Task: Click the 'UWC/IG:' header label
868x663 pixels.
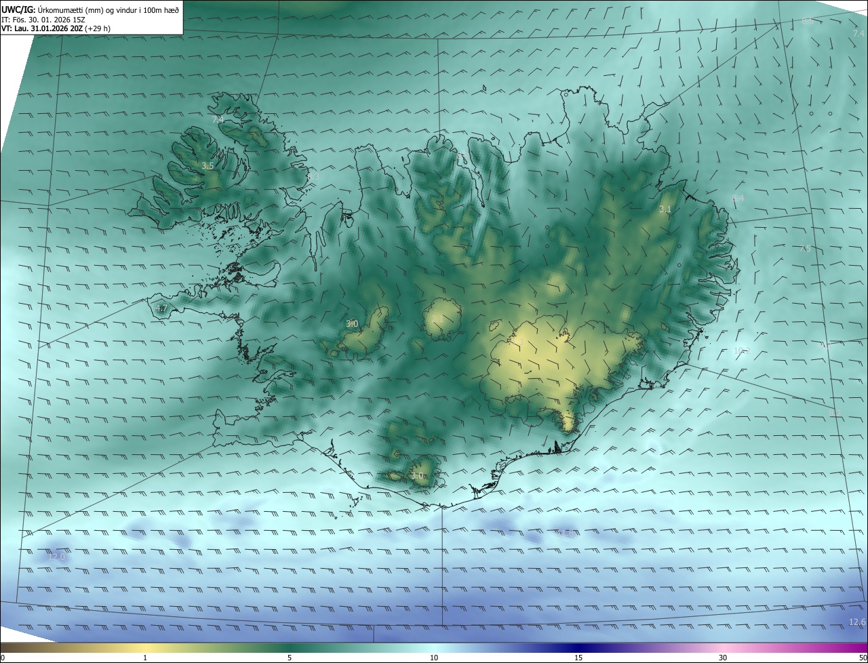Action: [19, 9]
